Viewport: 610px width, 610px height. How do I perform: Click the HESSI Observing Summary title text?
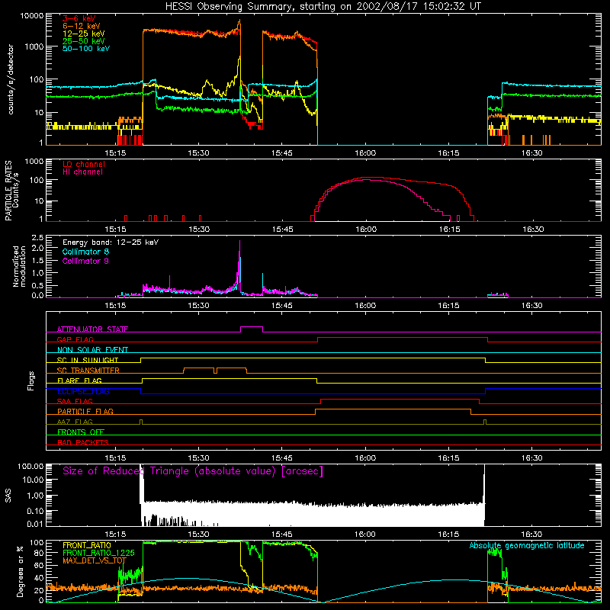coord(323,7)
